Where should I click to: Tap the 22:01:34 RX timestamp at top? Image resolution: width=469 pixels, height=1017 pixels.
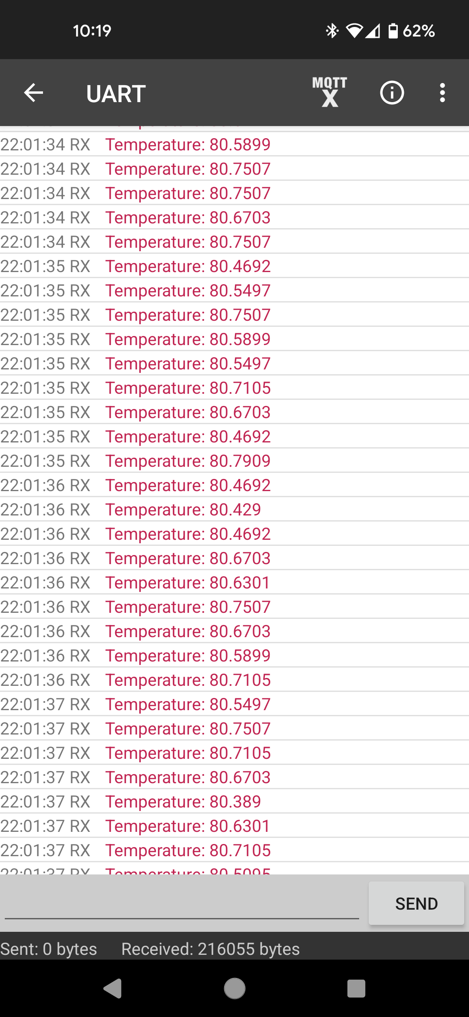[45, 145]
